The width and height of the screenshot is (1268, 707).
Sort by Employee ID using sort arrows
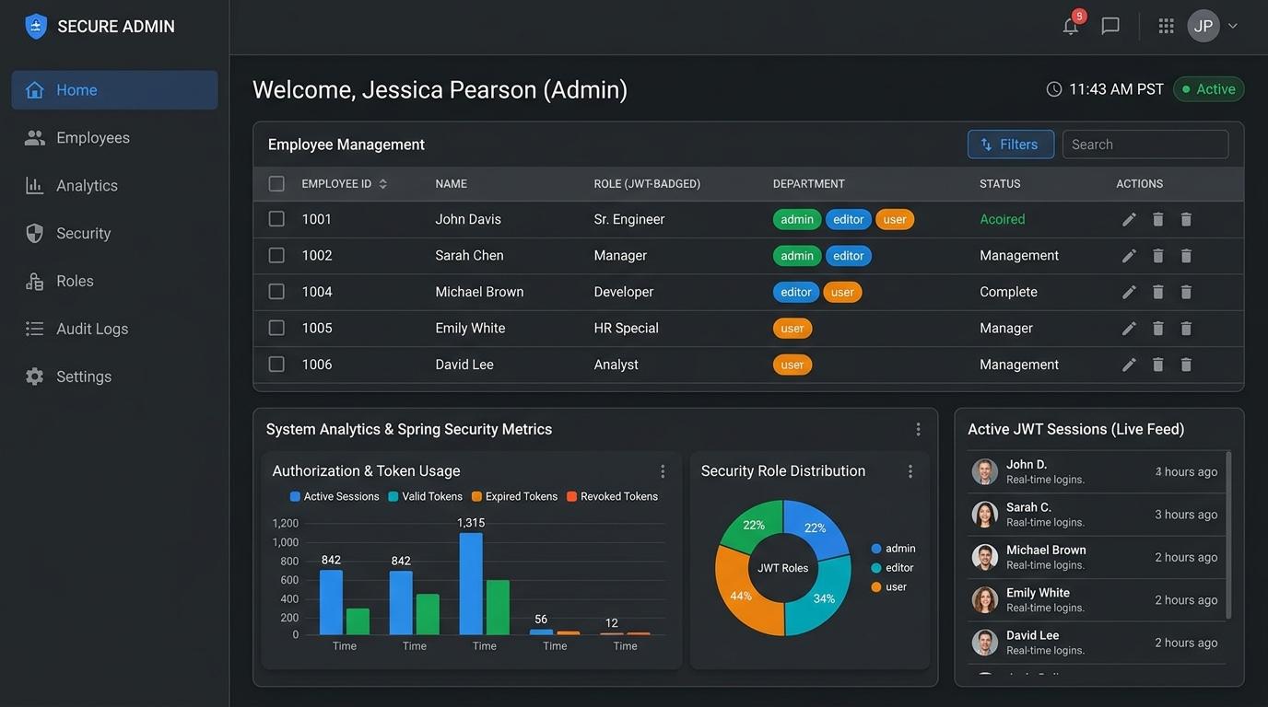[383, 184]
